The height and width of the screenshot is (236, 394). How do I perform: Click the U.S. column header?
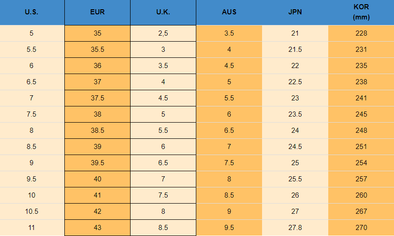click(31, 12)
